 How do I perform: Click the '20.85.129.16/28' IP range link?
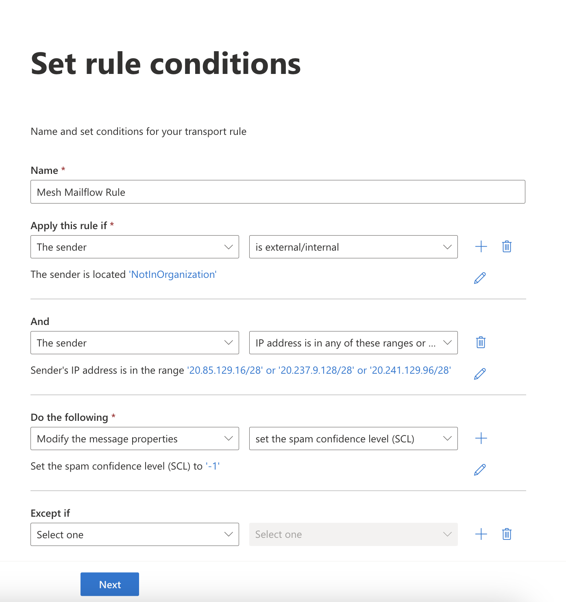[225, 370]
